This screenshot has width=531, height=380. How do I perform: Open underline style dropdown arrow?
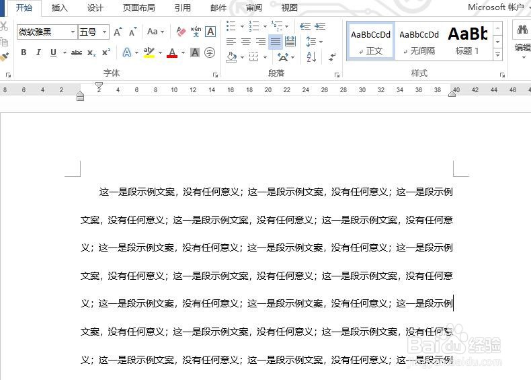[x=65, y=52]
